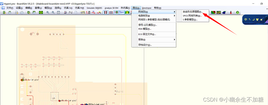Open the 帮助 menu
The image size is (268, 105).
(x=157, y=8)
